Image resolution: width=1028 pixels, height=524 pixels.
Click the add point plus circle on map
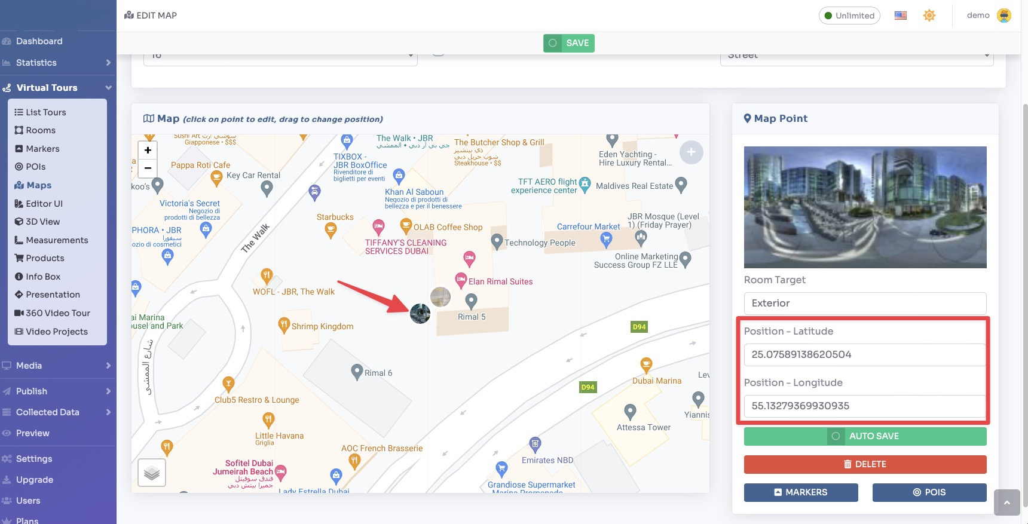(691, 152)
